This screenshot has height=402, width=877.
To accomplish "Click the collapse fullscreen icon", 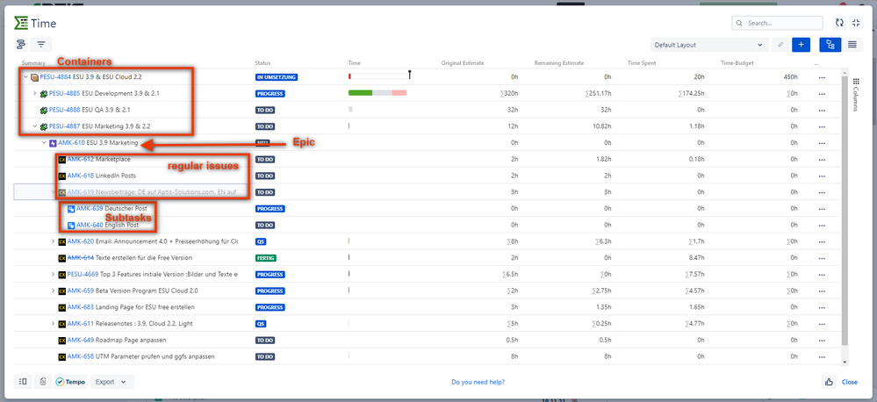I will click(856, 23).
